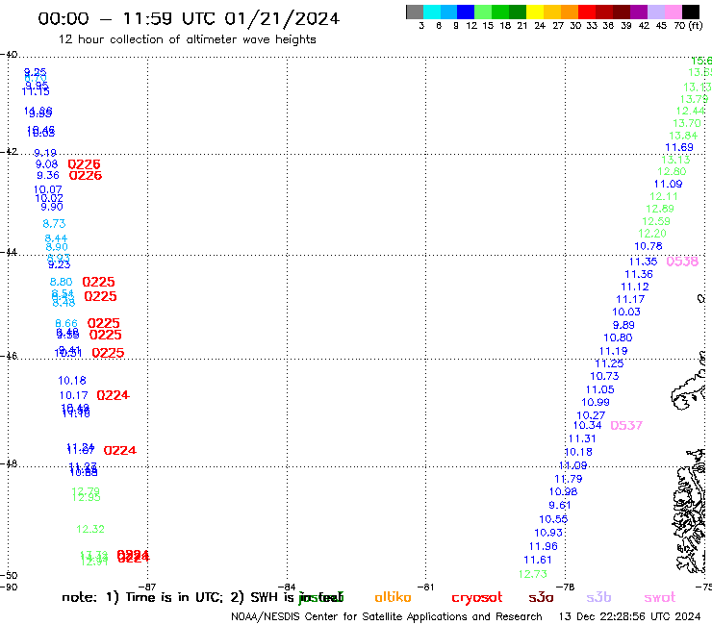Click the red 0226 label beside 9.08
Screen dimensions: 712x625
coord(84,164)
